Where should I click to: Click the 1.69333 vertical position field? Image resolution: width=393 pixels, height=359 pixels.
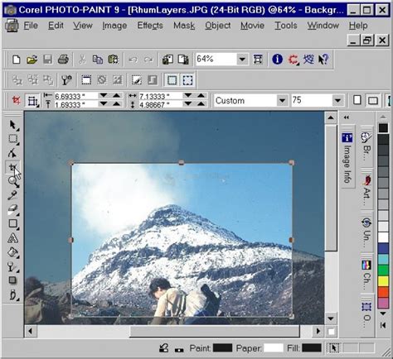(75, 105)
